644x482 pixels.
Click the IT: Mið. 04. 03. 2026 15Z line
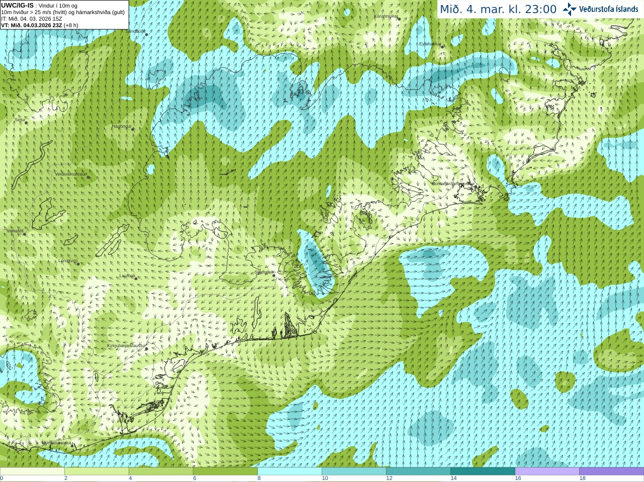click(32, 19)
